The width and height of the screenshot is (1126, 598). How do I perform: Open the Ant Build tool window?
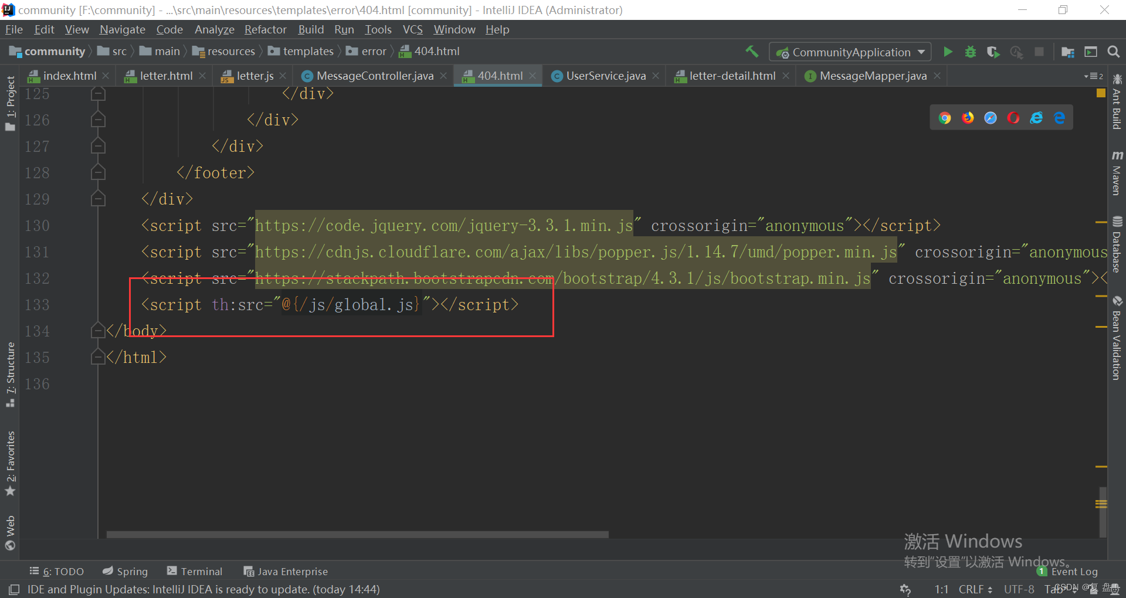pos(1117,101)
